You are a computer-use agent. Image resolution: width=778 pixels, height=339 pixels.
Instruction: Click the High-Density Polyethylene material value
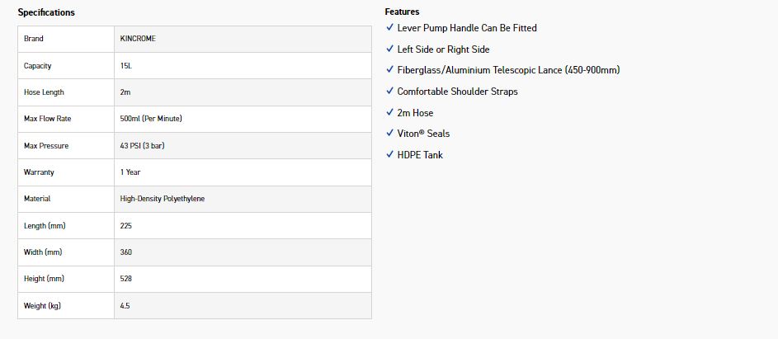162,199
